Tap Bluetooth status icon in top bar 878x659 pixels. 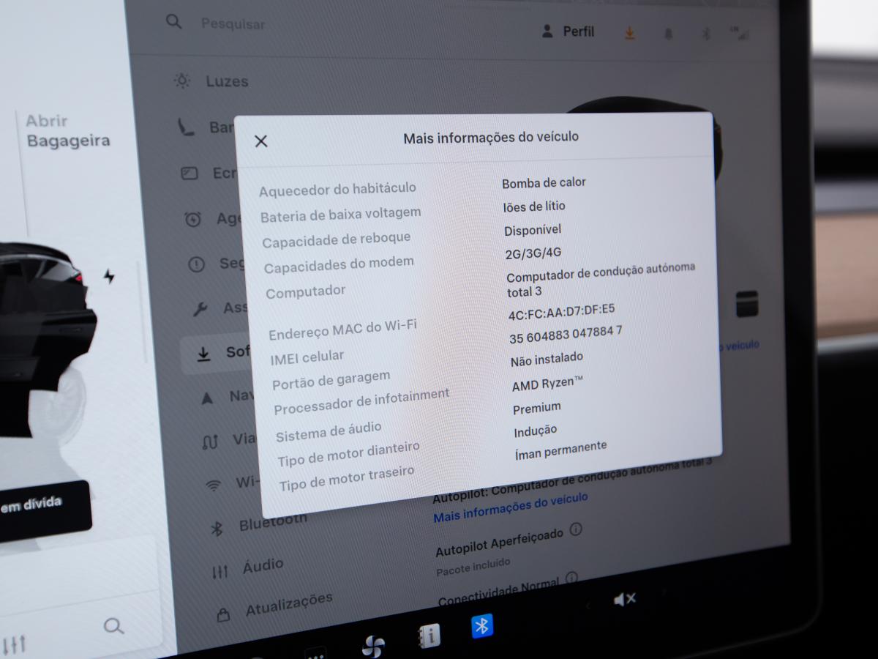coord(706,34)
